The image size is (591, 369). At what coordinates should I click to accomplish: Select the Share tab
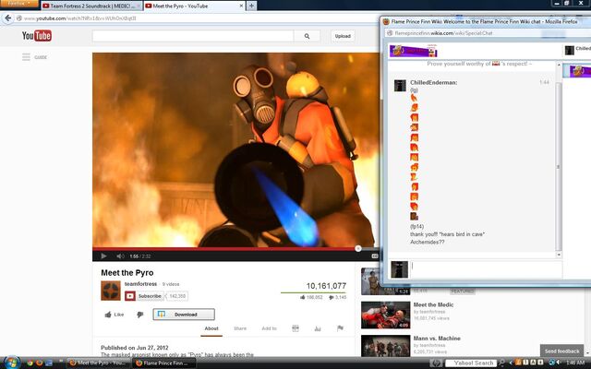[240, 328]
